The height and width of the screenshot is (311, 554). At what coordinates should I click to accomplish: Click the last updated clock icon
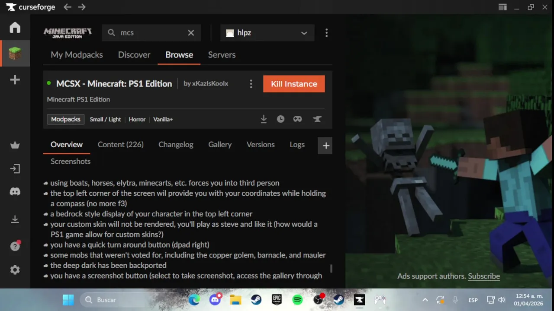[x=280, y=119]
